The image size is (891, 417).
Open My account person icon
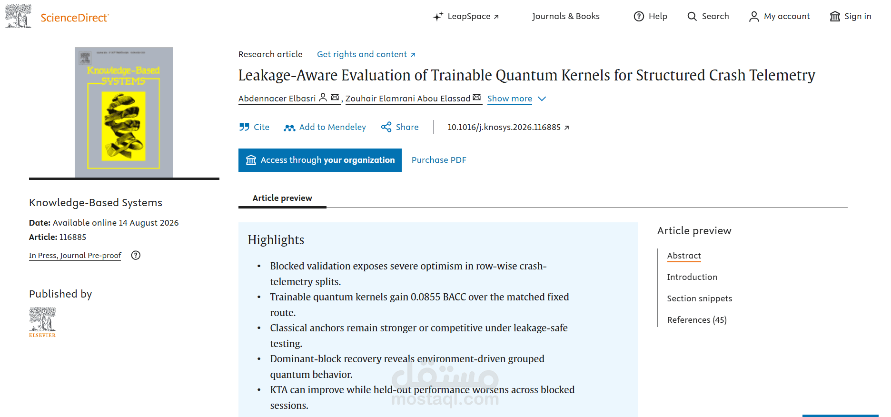pos(754,17)
